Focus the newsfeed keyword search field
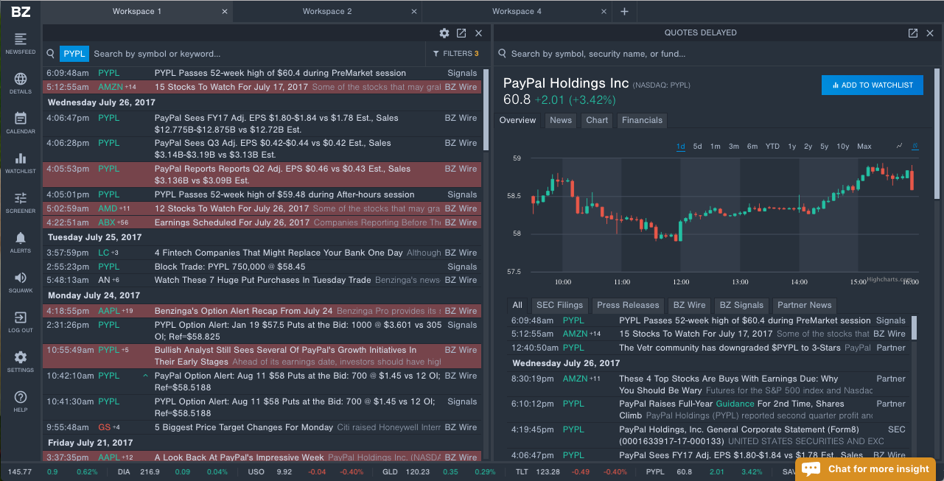Image resolution: width=944 pixels, height=481 pixels. click(x=258, y=54)
